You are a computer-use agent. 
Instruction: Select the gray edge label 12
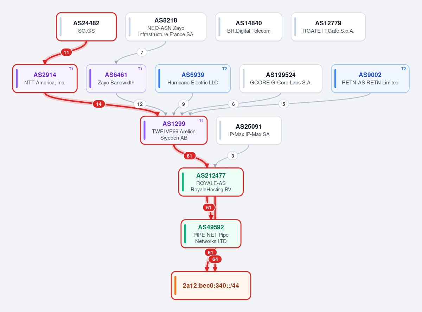[140, 104]
